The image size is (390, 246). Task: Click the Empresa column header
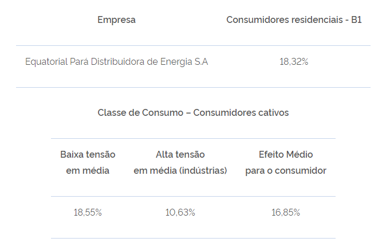(x=116, y=20)
